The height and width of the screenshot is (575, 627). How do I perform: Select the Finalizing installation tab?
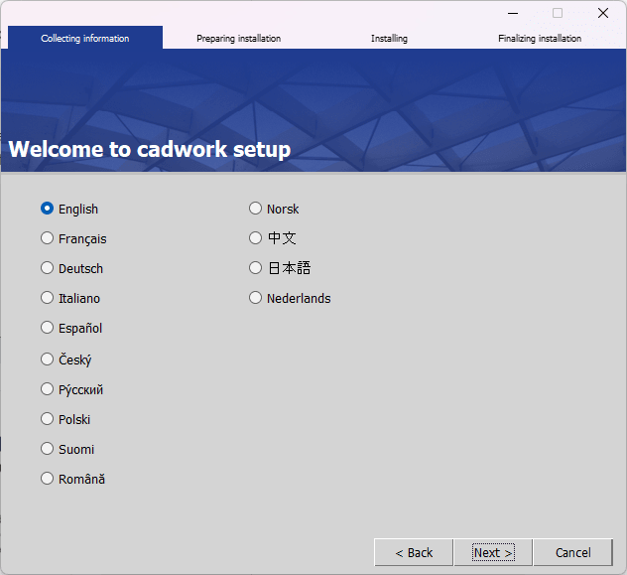coord(540,39)
